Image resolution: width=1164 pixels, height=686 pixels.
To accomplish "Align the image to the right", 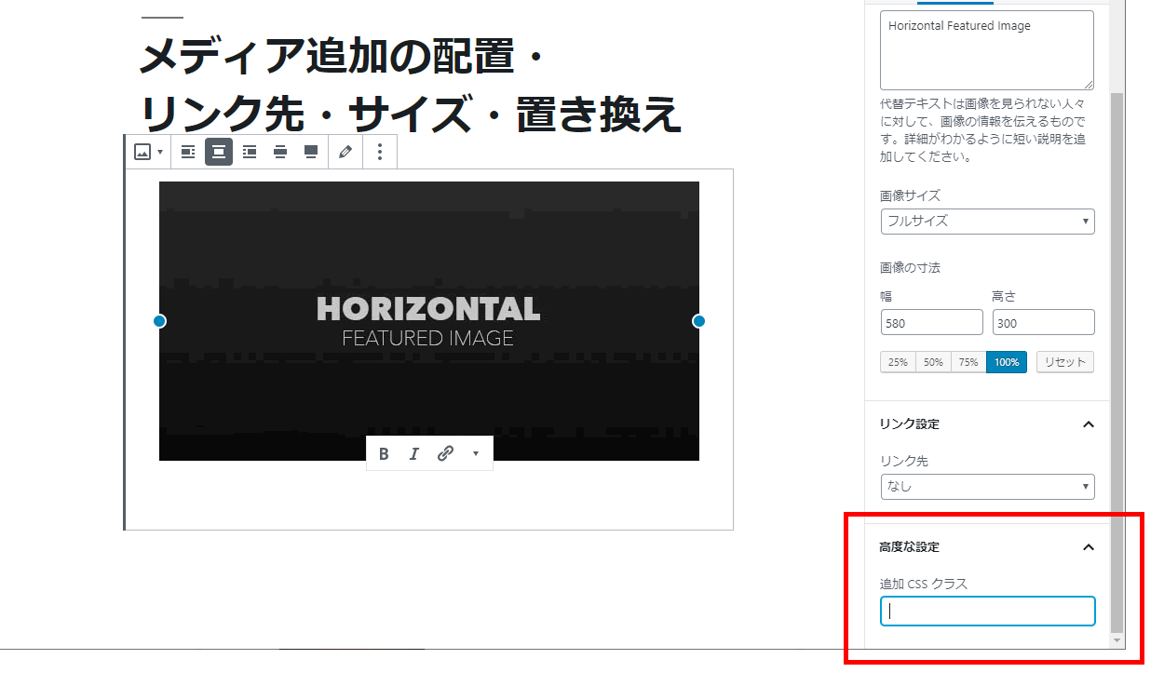I will click(250, 152).
